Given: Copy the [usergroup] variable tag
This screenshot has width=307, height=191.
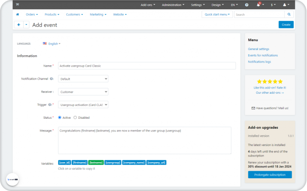Looking at the screenshot, I should pos(113,163).
